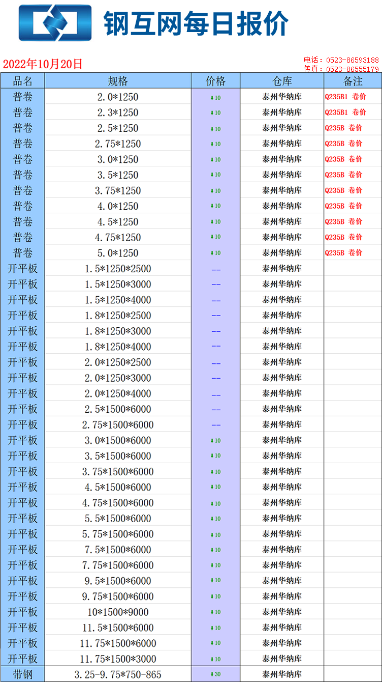Select spec cell 5.0*1250
The image size is (382, 682).
click(118, 253)
